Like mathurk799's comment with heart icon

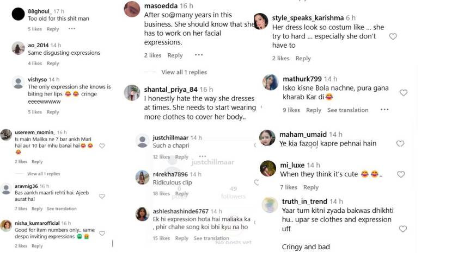(x=404, y=93)
